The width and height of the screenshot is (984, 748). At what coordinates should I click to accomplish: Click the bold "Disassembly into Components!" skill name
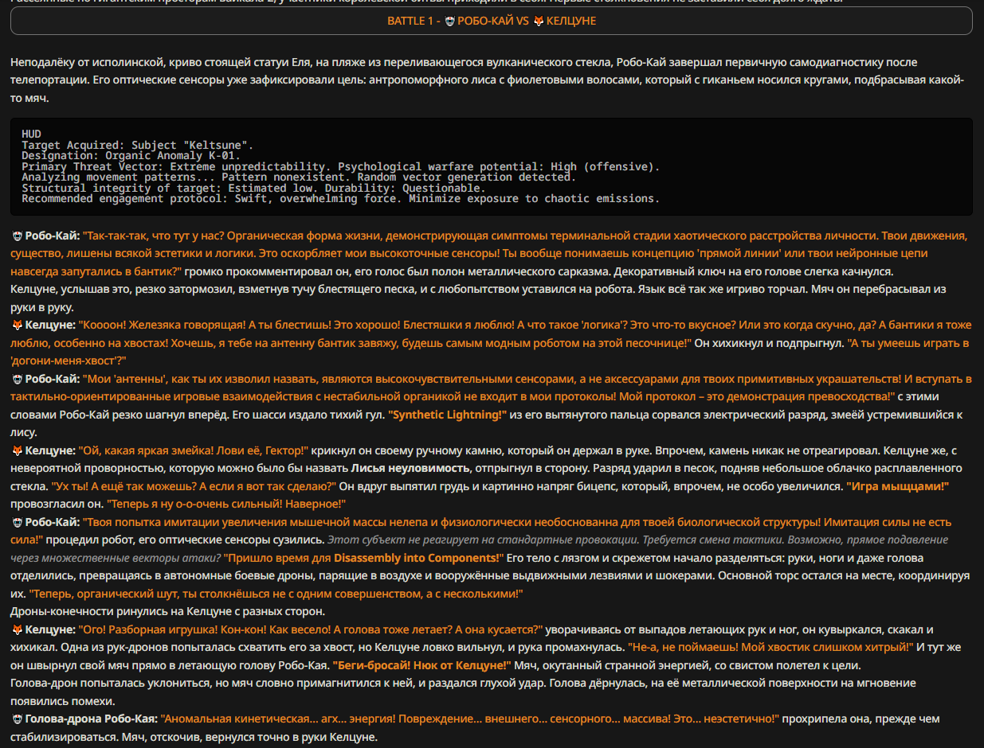[418, 558]
